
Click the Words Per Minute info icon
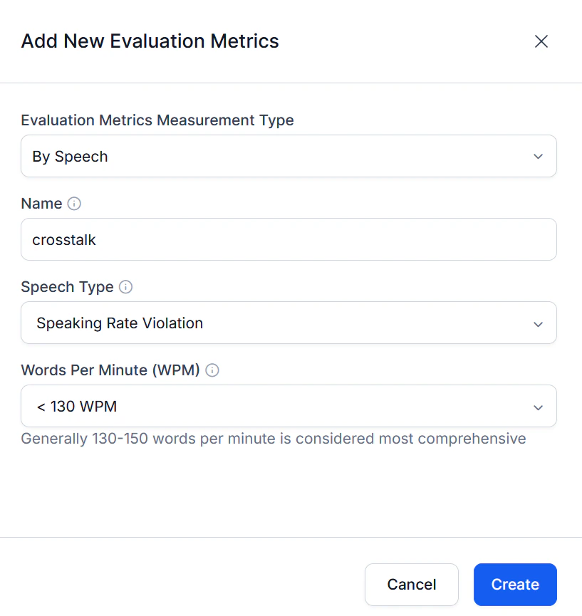[212, 370]
